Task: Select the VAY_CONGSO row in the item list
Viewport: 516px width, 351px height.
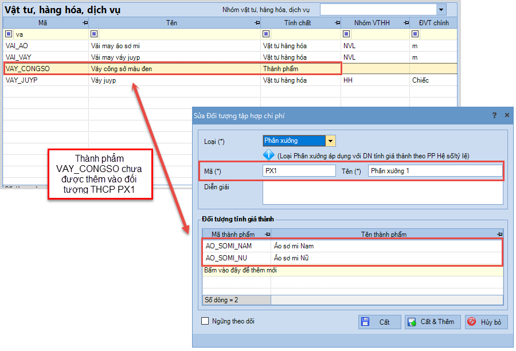Action: [172, 69]
